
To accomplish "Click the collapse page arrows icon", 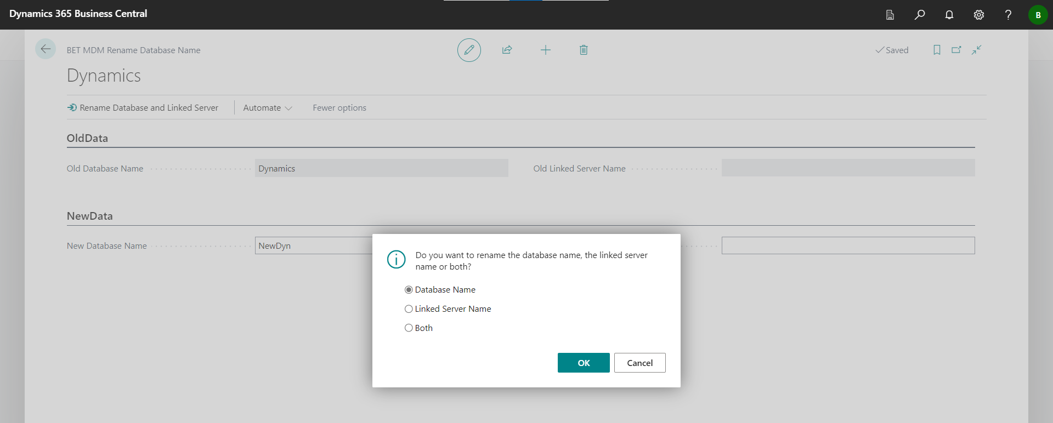I will coord(977,50).
